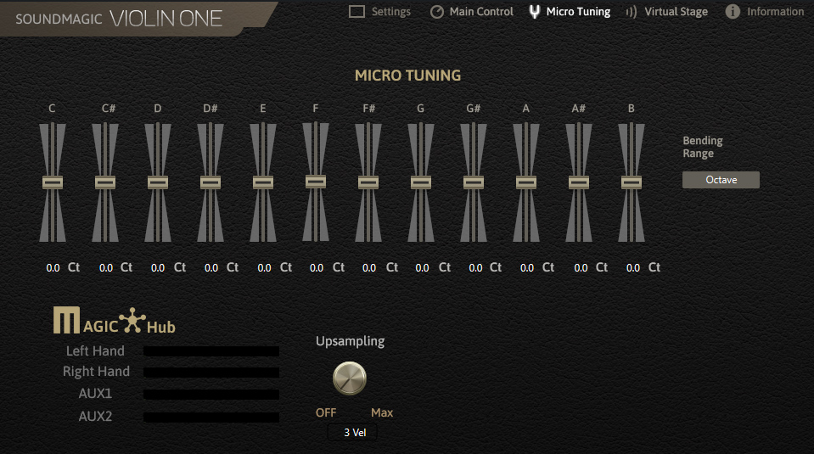Open the 3 Vel selector box
The height and width of the screenshot is (454, 814).
352,433
